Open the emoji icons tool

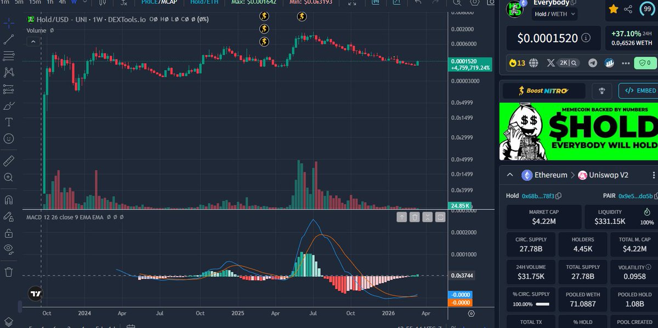pyautogui.click(x=8, y=139)
